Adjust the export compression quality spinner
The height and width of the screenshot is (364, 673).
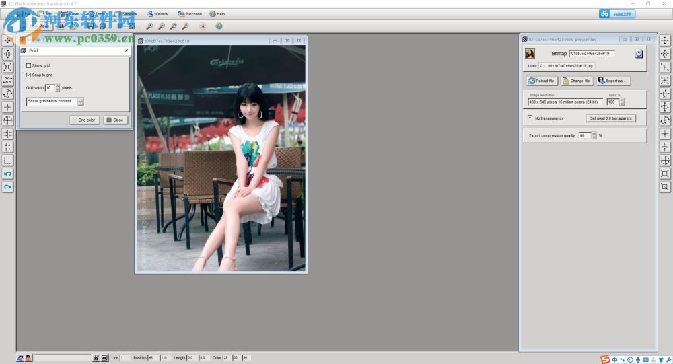click(x=594, y=136)
